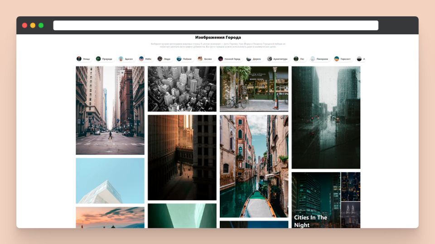Open the storefront with bicycle photo
This screenshot has width=435, height=244.
point(254,89)
